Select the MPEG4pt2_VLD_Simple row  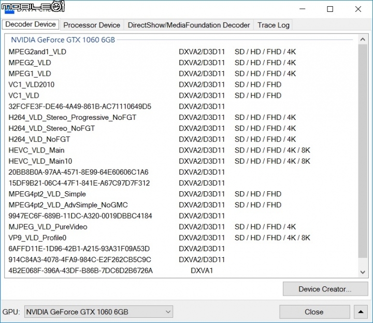click(181, 194)
